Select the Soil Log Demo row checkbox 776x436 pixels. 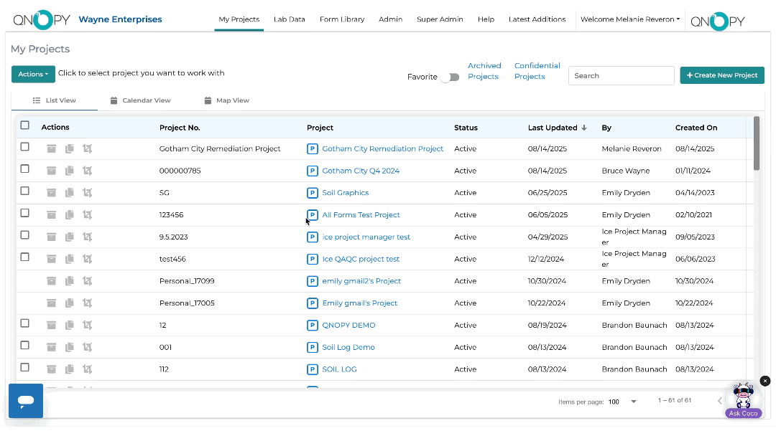24,346
